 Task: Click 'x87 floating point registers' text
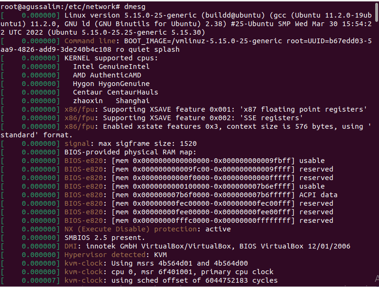click(304, 109)
